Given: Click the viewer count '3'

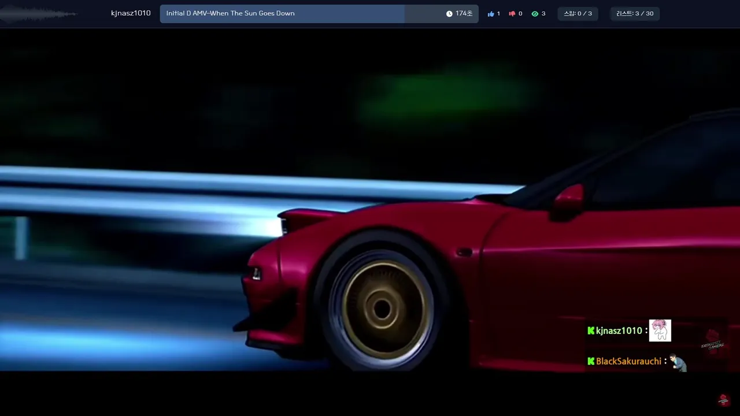Looking at the screenshot, I should pos(543,13).
